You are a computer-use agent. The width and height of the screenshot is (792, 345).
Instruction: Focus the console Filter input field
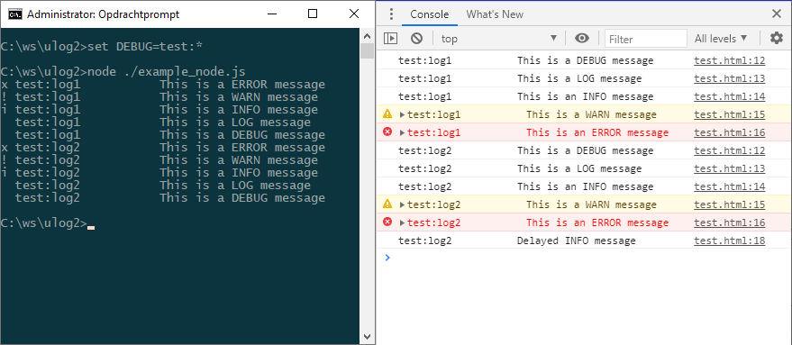point(646,39)
